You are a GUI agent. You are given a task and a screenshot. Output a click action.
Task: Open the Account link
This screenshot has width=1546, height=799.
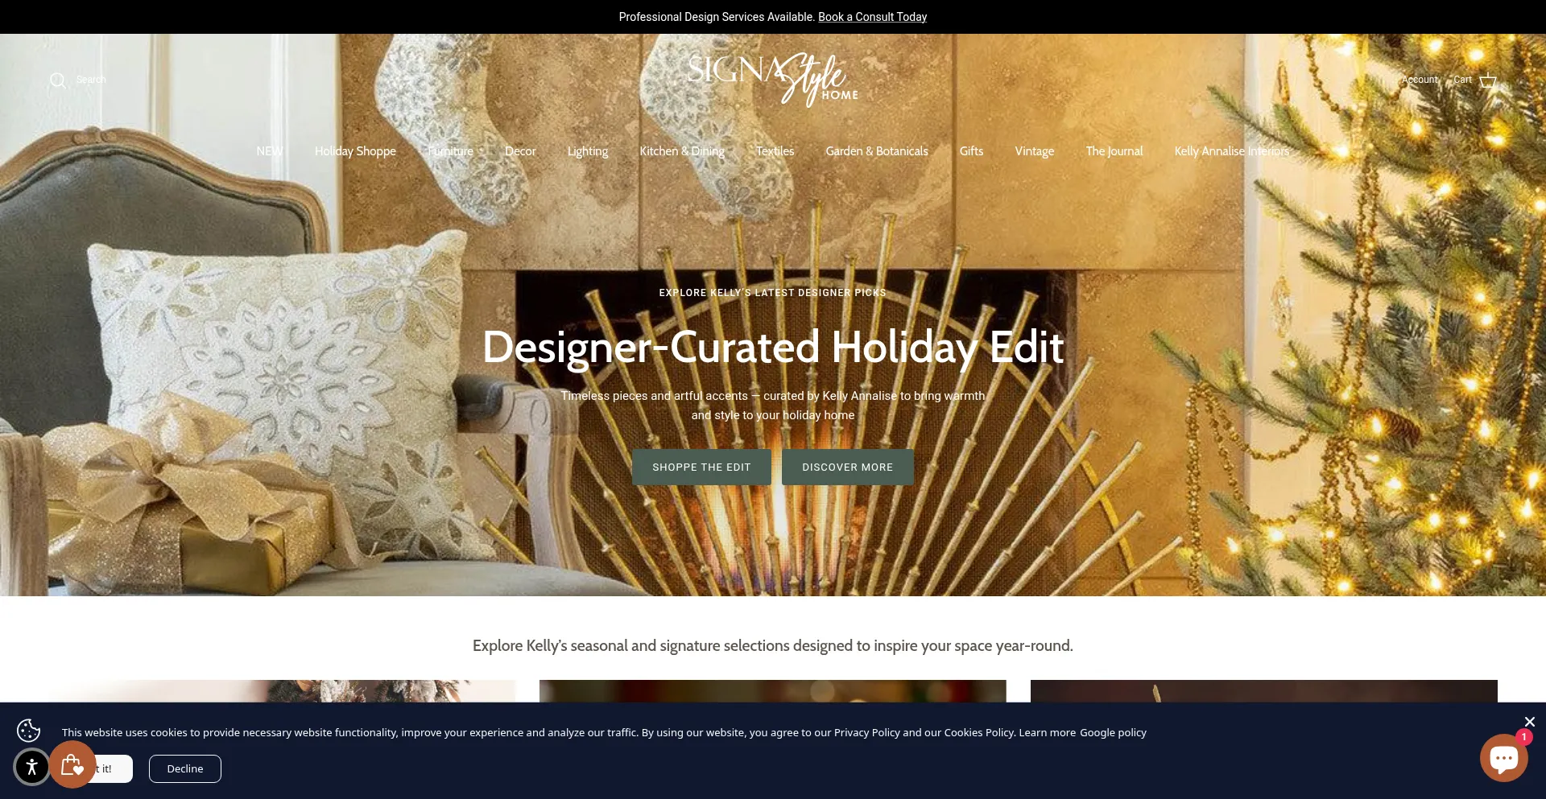coord(1420,80)
